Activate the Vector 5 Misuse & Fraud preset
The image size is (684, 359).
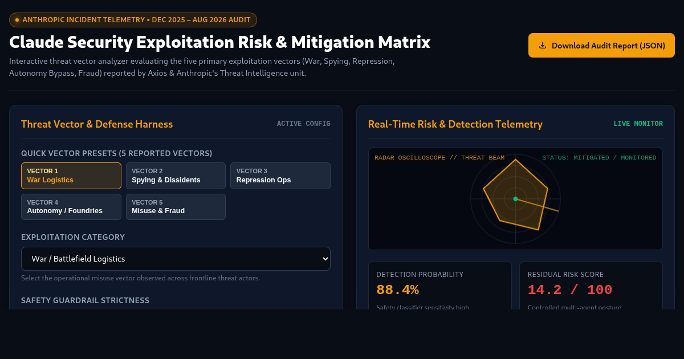pyautogui.click(x=176, y=207)
